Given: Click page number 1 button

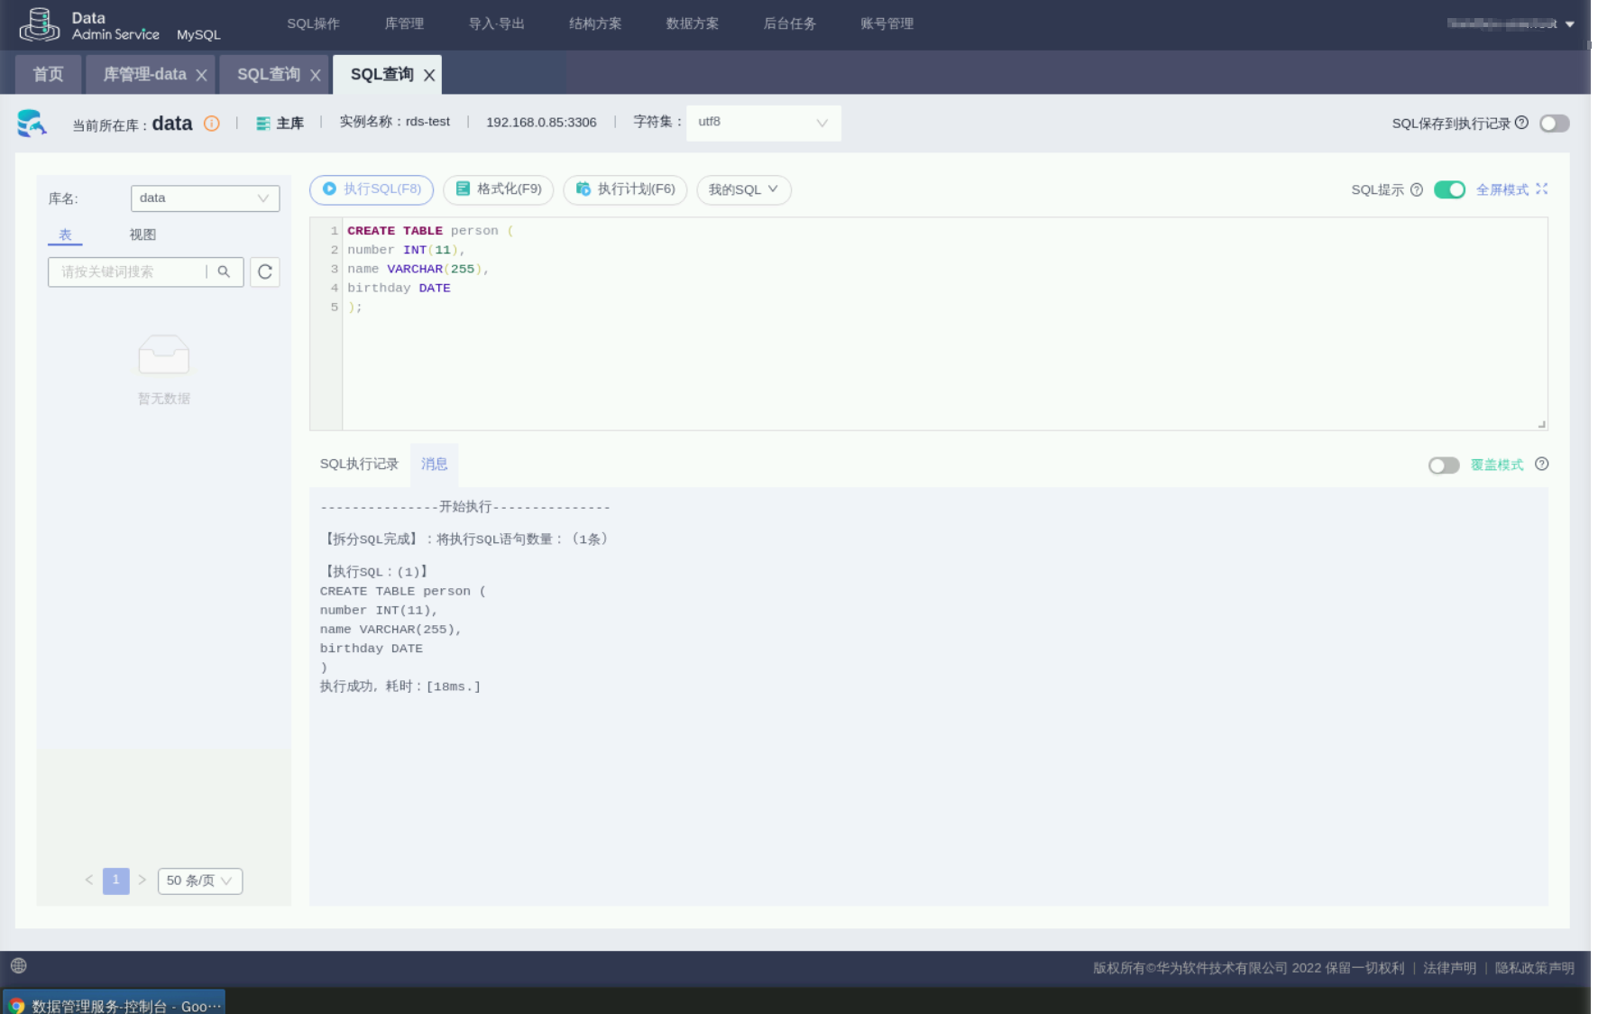Looking at the screenshot, I should 115,880.
